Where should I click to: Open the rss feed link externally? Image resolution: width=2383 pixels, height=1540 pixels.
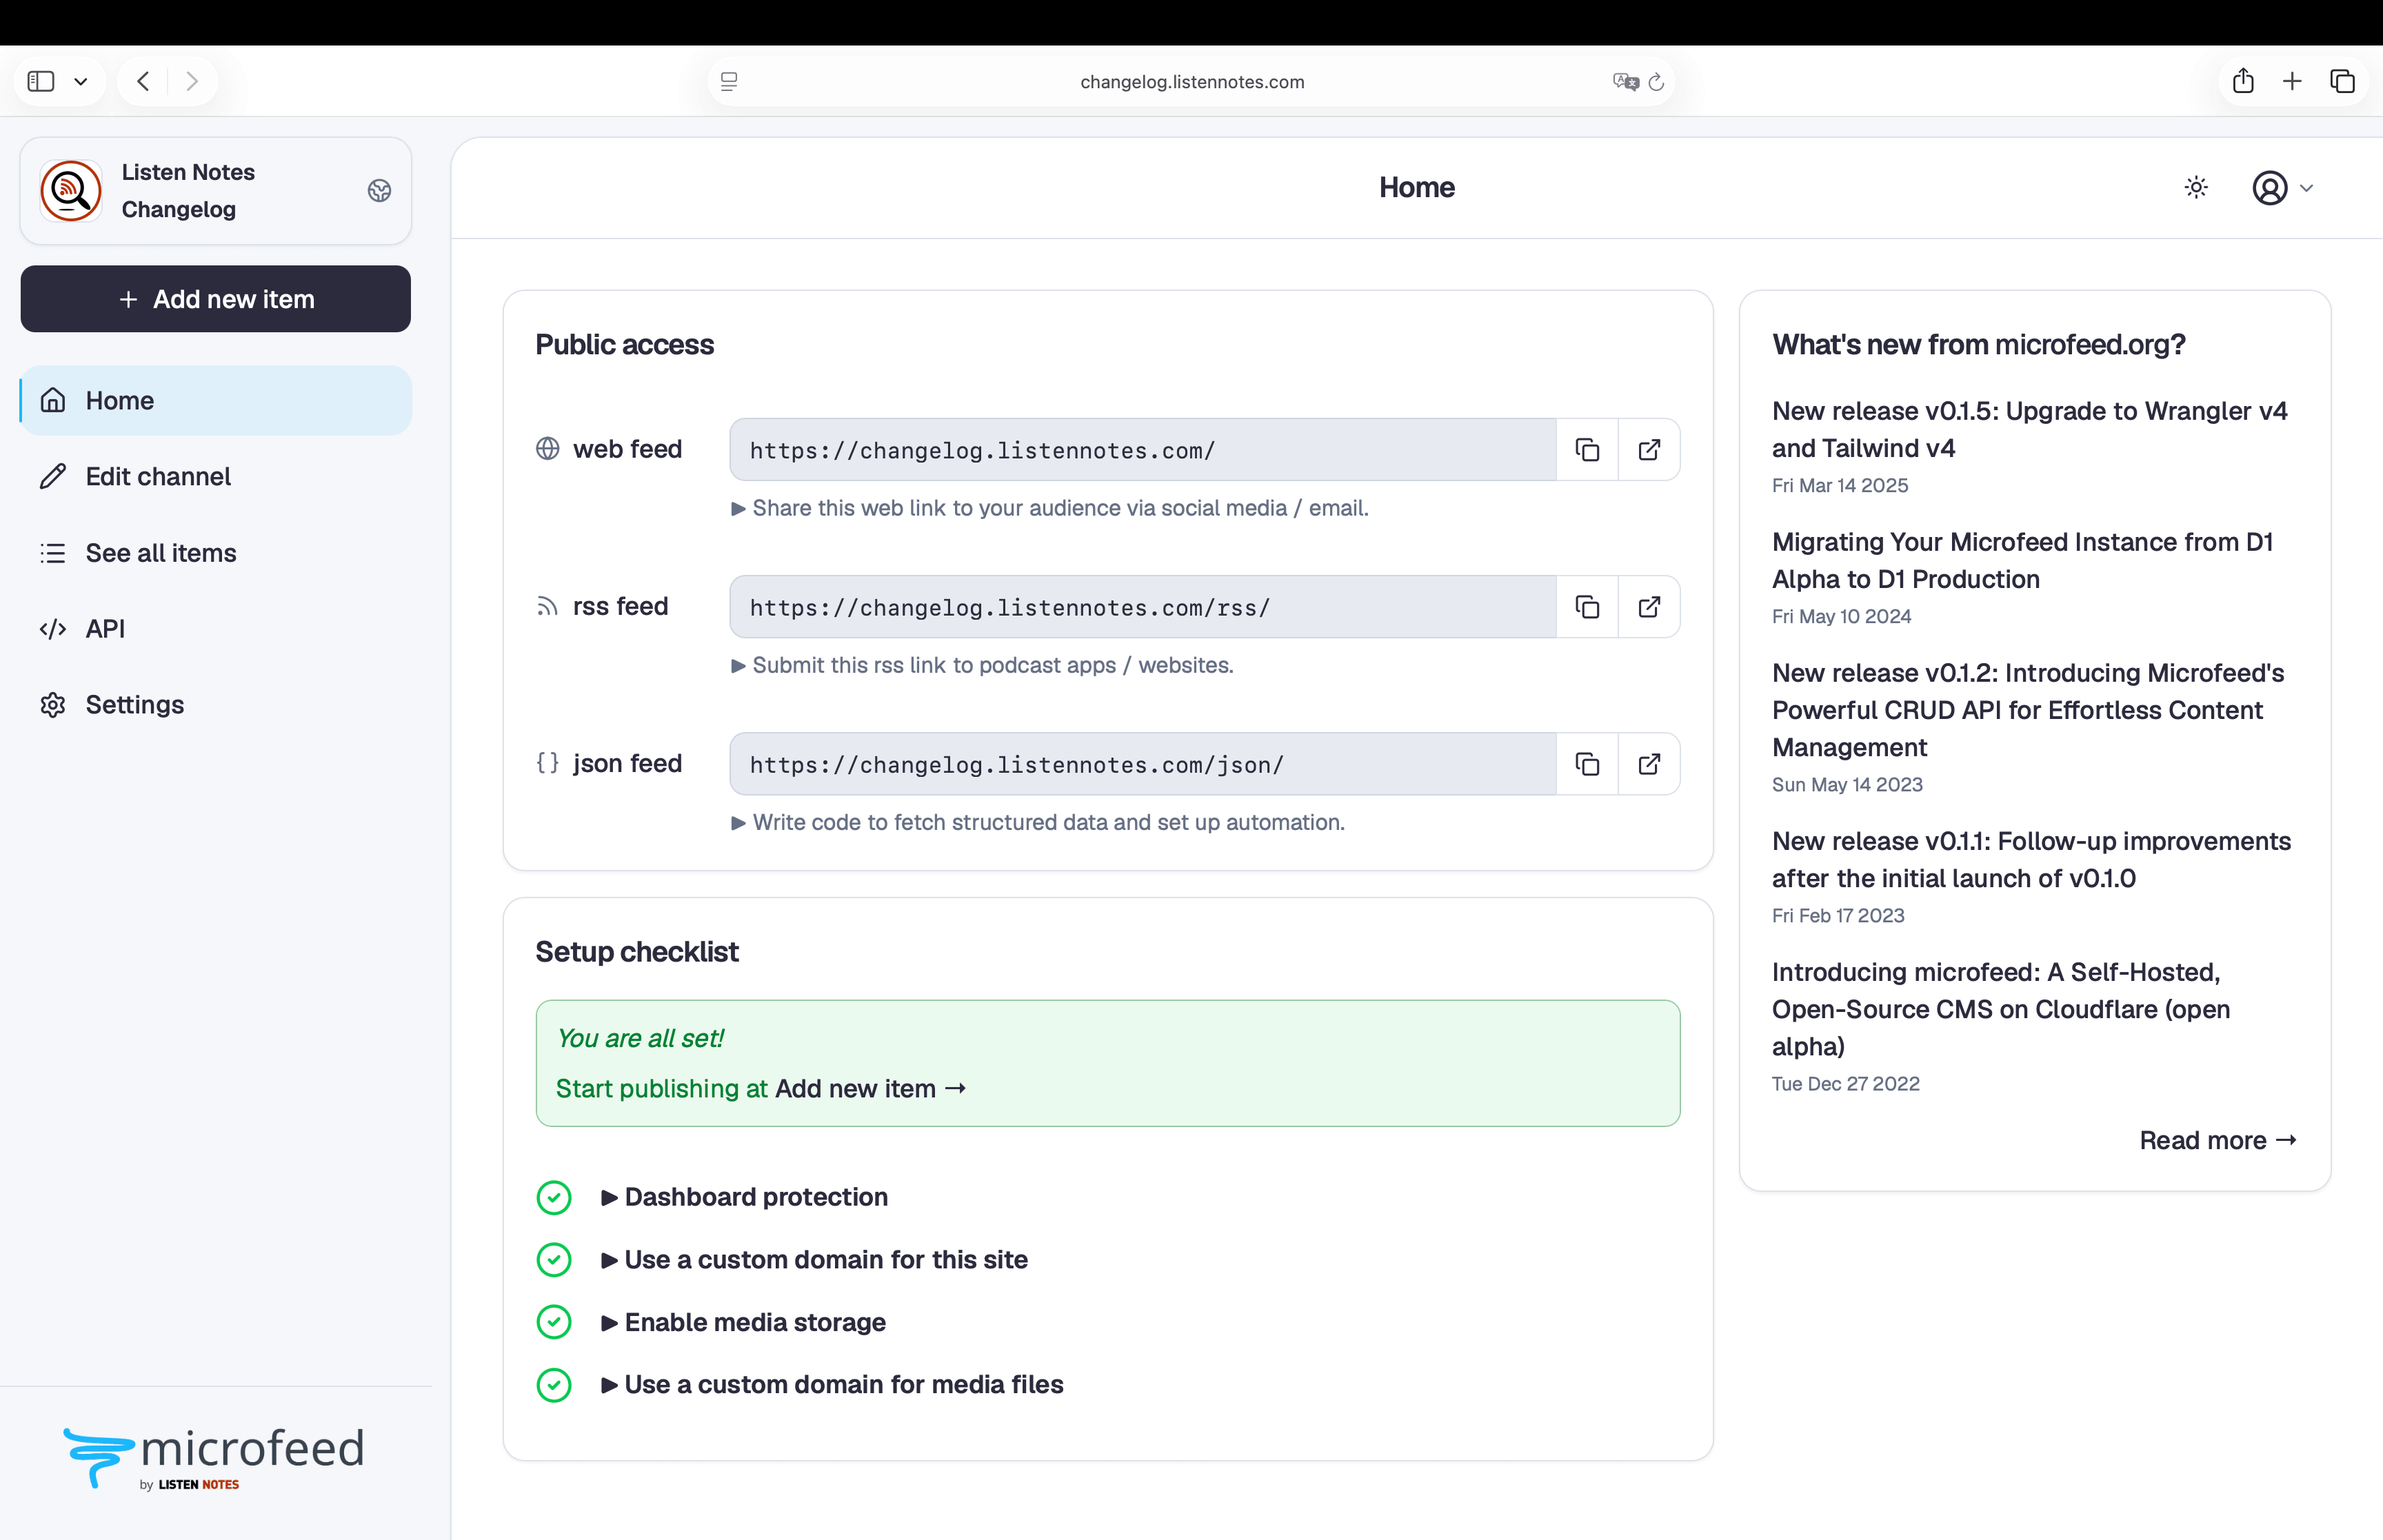(1649, 607)
